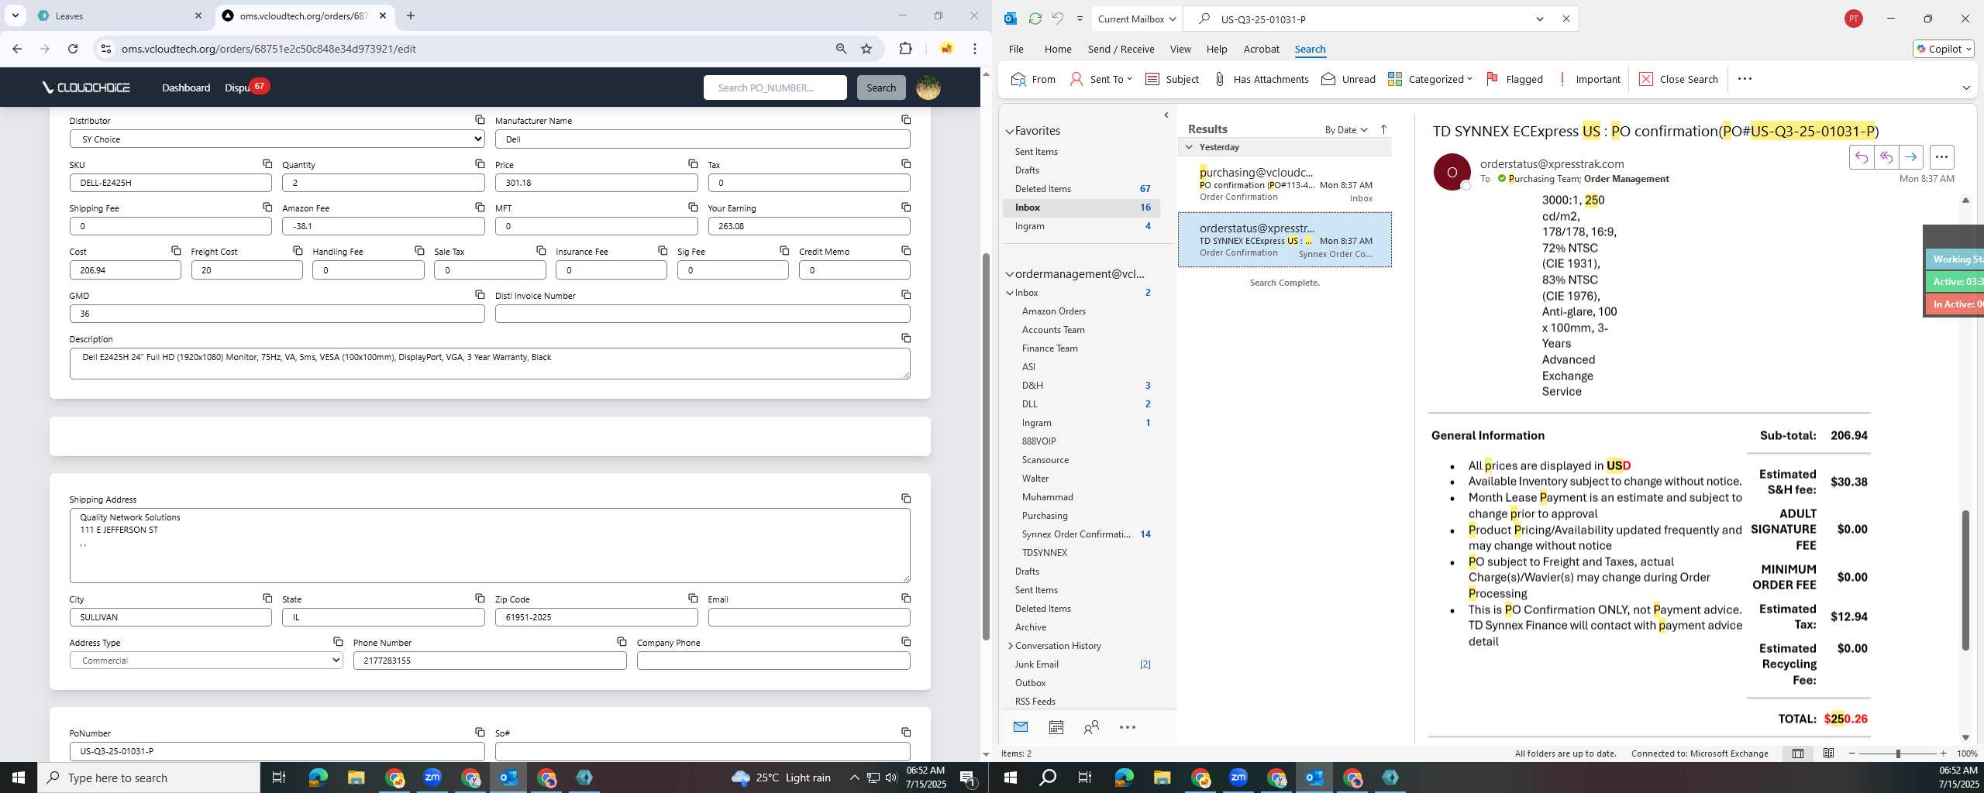Screen dimensions: 1984x793
Task: Click Forward arrow in Outlook reading pane
Action: pos(1910,157)
